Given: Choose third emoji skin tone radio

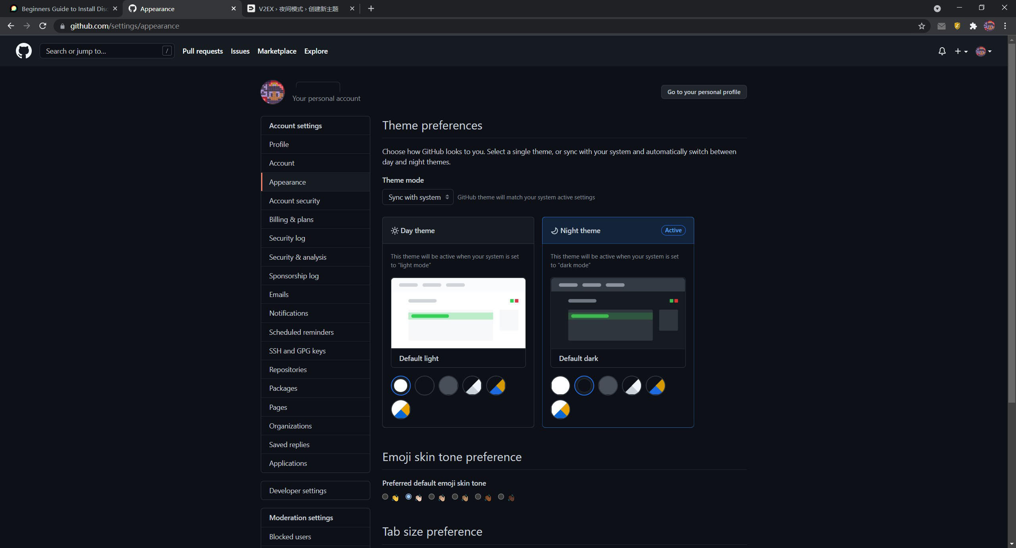Looking at the screenshot, I should (431, 497).
